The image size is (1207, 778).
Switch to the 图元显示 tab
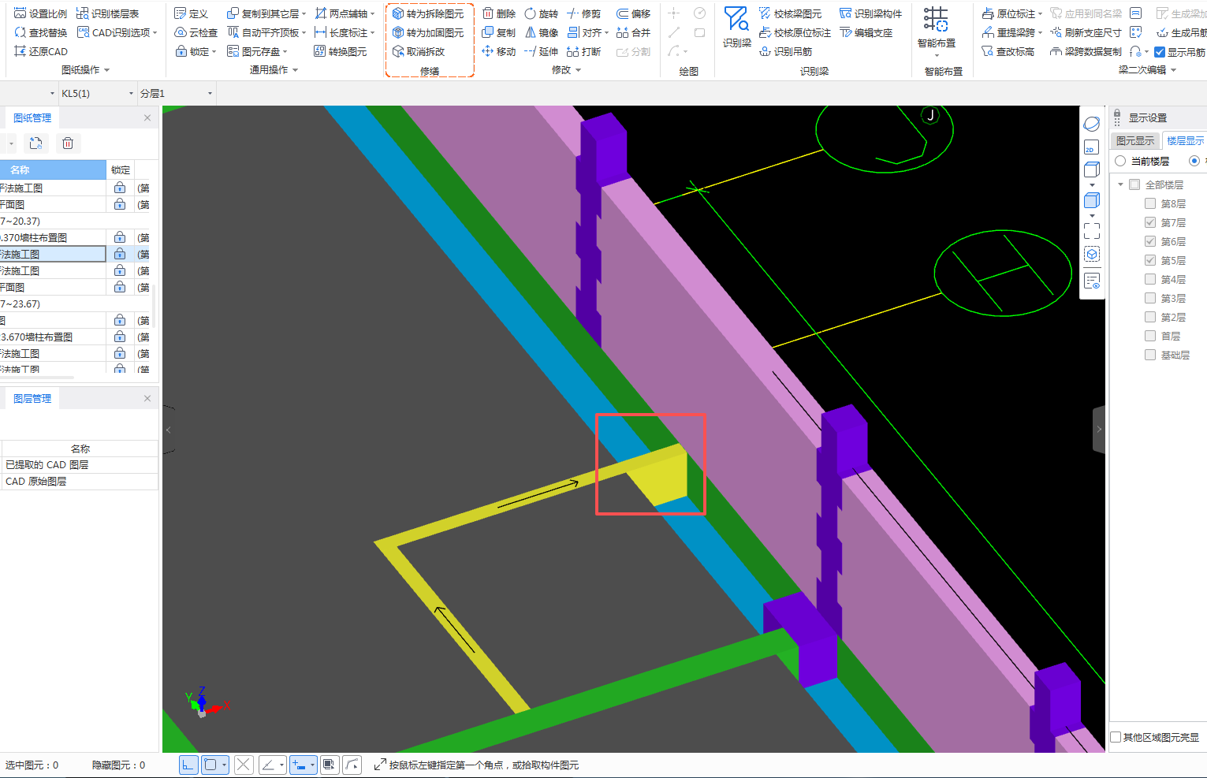point(1134,140)
